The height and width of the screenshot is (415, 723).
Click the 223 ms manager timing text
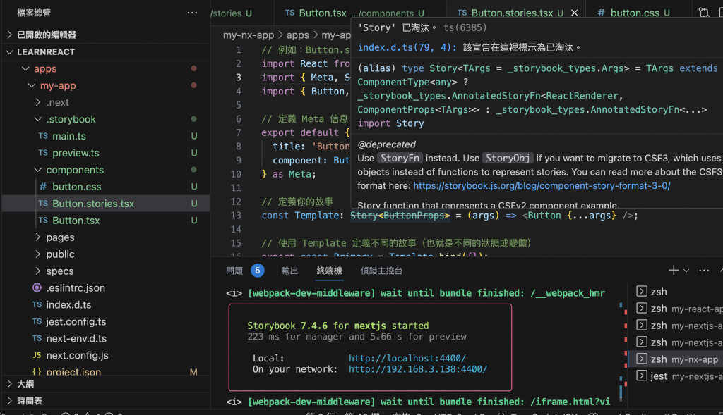(263, 337)
